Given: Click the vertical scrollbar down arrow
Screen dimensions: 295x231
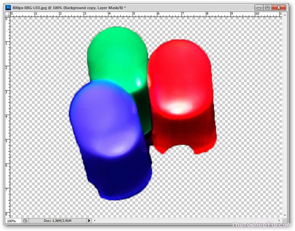Looking at the screenshot, I should point(285,216).
